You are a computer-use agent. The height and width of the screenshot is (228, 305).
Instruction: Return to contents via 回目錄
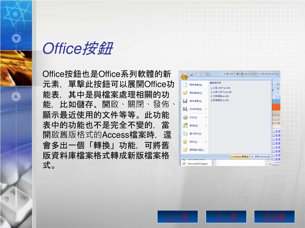274,217
